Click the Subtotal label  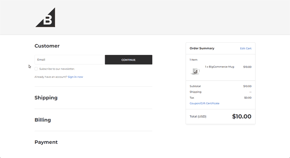(195, 86)
